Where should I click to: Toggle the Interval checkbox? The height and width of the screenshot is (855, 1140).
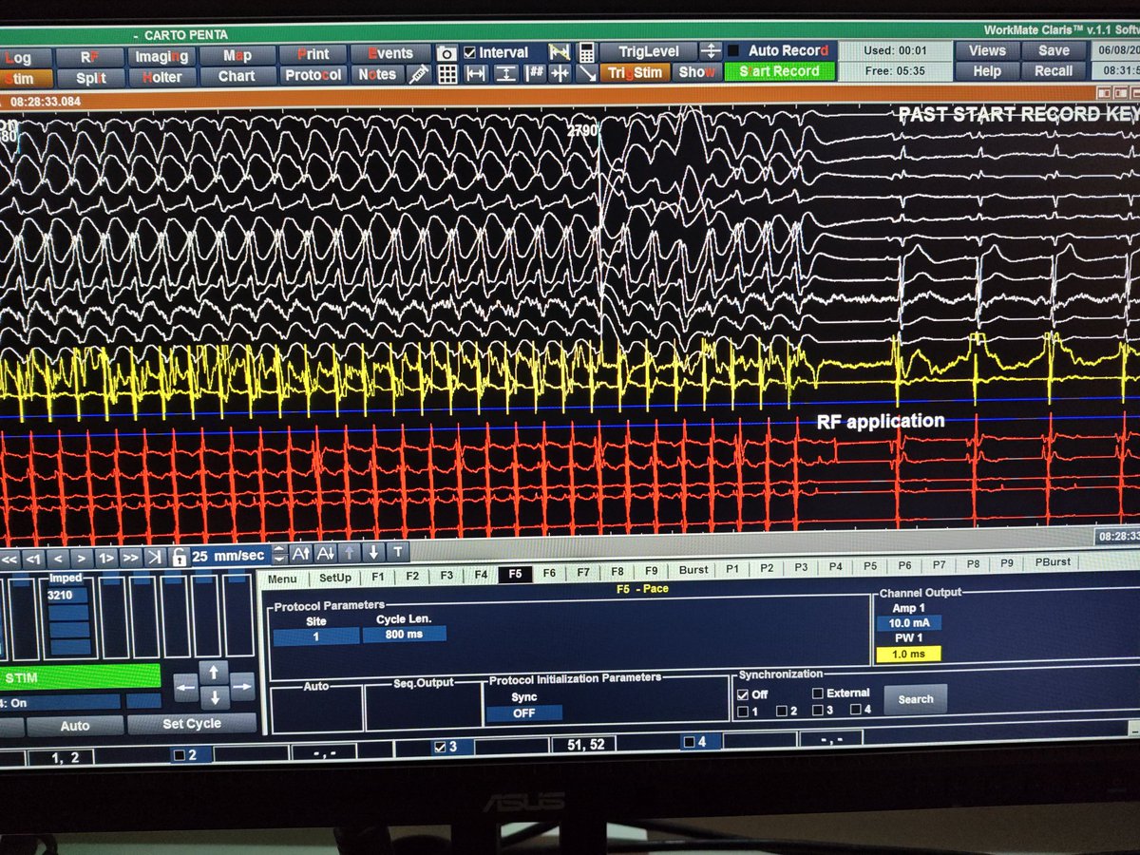point(471,53)
